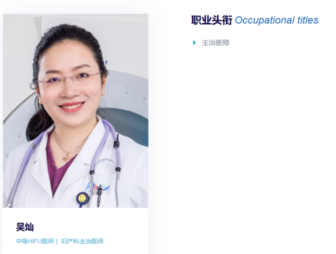Viewport: 336px width, 254px height.
Task: Click the smiley face badge on the coat
Action: tap(82, 199)
